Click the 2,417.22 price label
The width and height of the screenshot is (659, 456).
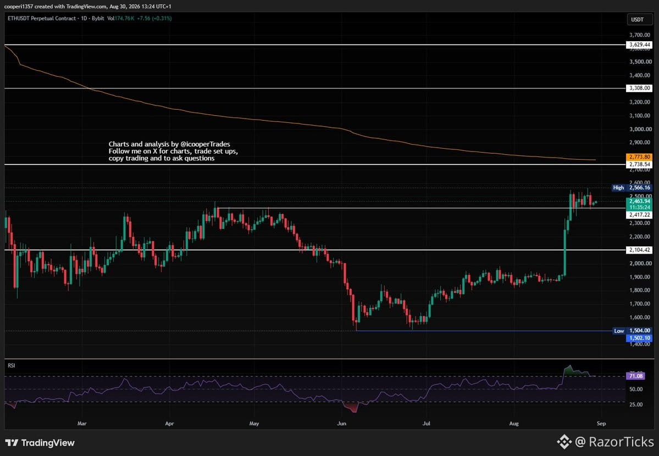[x=639, y=215]
